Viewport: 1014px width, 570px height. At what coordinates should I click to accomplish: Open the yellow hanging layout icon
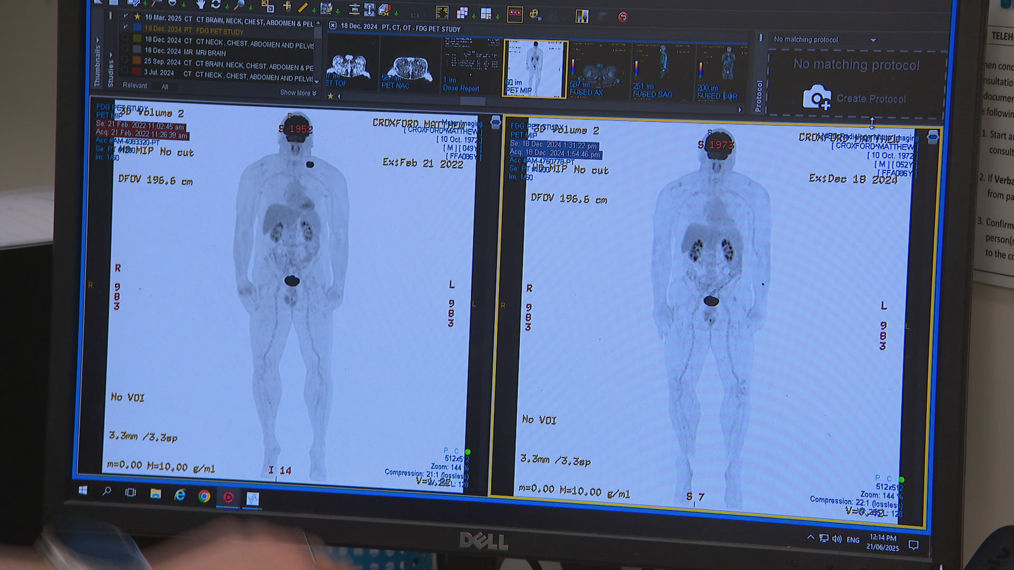tap(442, 12)
